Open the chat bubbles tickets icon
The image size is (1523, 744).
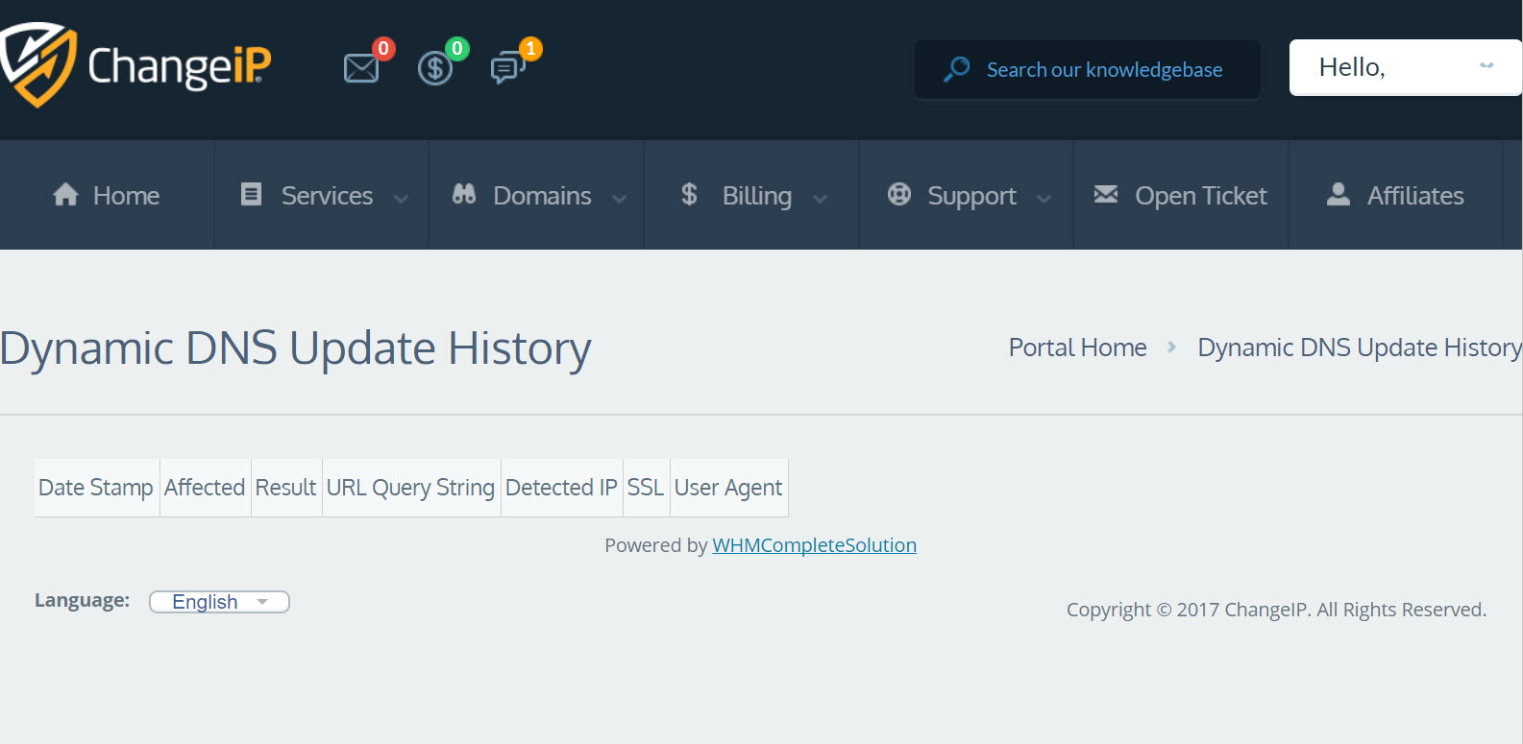tap(506, 68)
